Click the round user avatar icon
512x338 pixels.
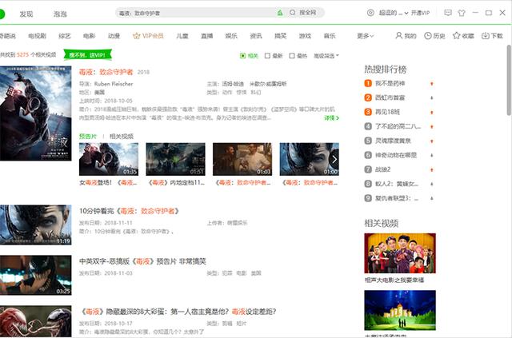[370, 13]
